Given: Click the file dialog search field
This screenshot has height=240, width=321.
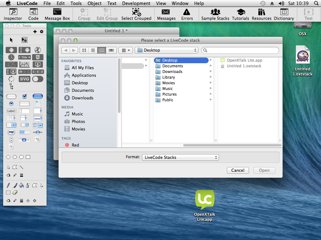Looking at the screenshot, I should coord(240,50).
